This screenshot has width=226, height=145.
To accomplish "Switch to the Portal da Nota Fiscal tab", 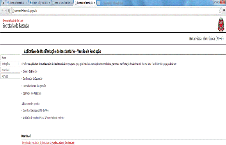I will (62, 3).
